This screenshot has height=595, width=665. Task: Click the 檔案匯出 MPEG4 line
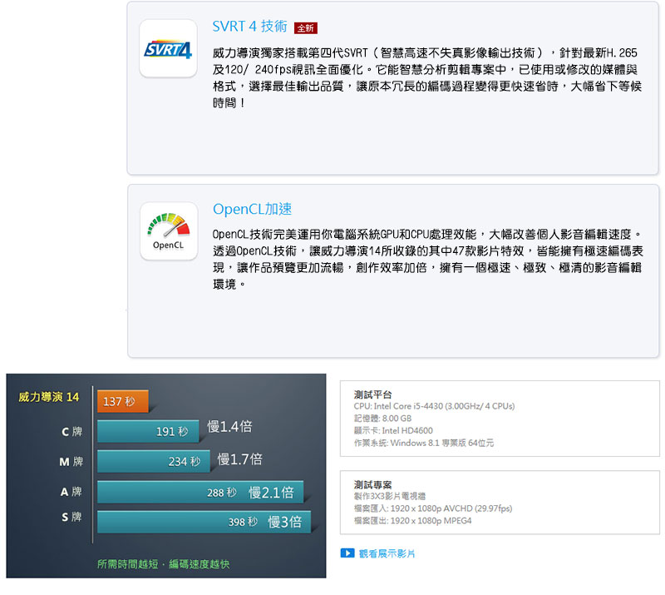[412, 521]
